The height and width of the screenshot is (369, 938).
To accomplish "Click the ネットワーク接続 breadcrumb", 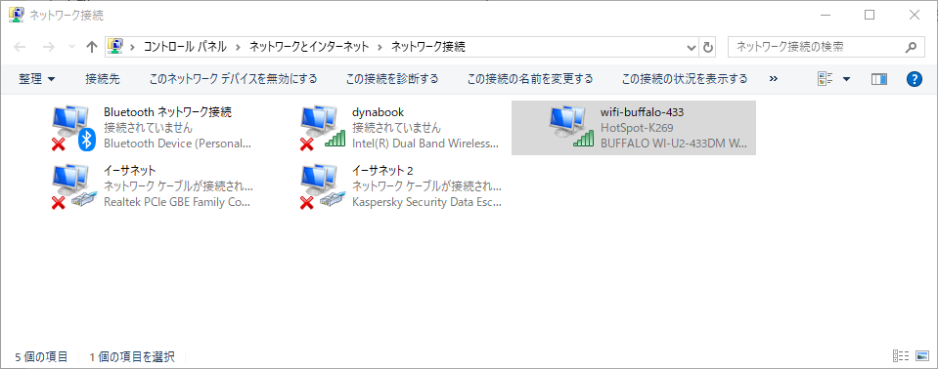I will [427, 47].
